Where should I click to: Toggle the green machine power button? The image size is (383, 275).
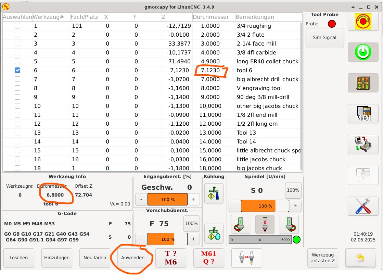point(363,52)
